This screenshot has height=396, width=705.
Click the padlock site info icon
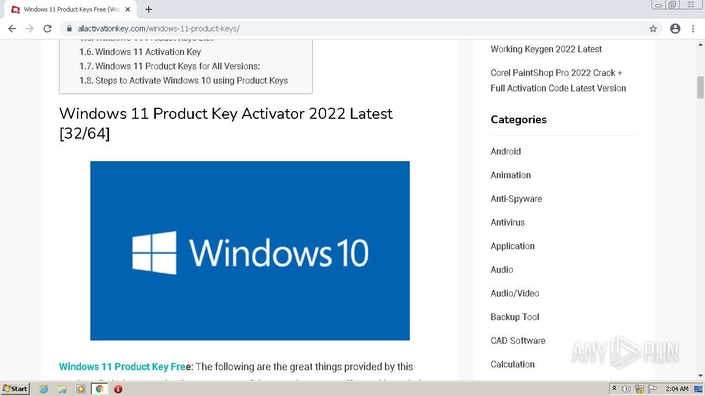tap(69, 29)
